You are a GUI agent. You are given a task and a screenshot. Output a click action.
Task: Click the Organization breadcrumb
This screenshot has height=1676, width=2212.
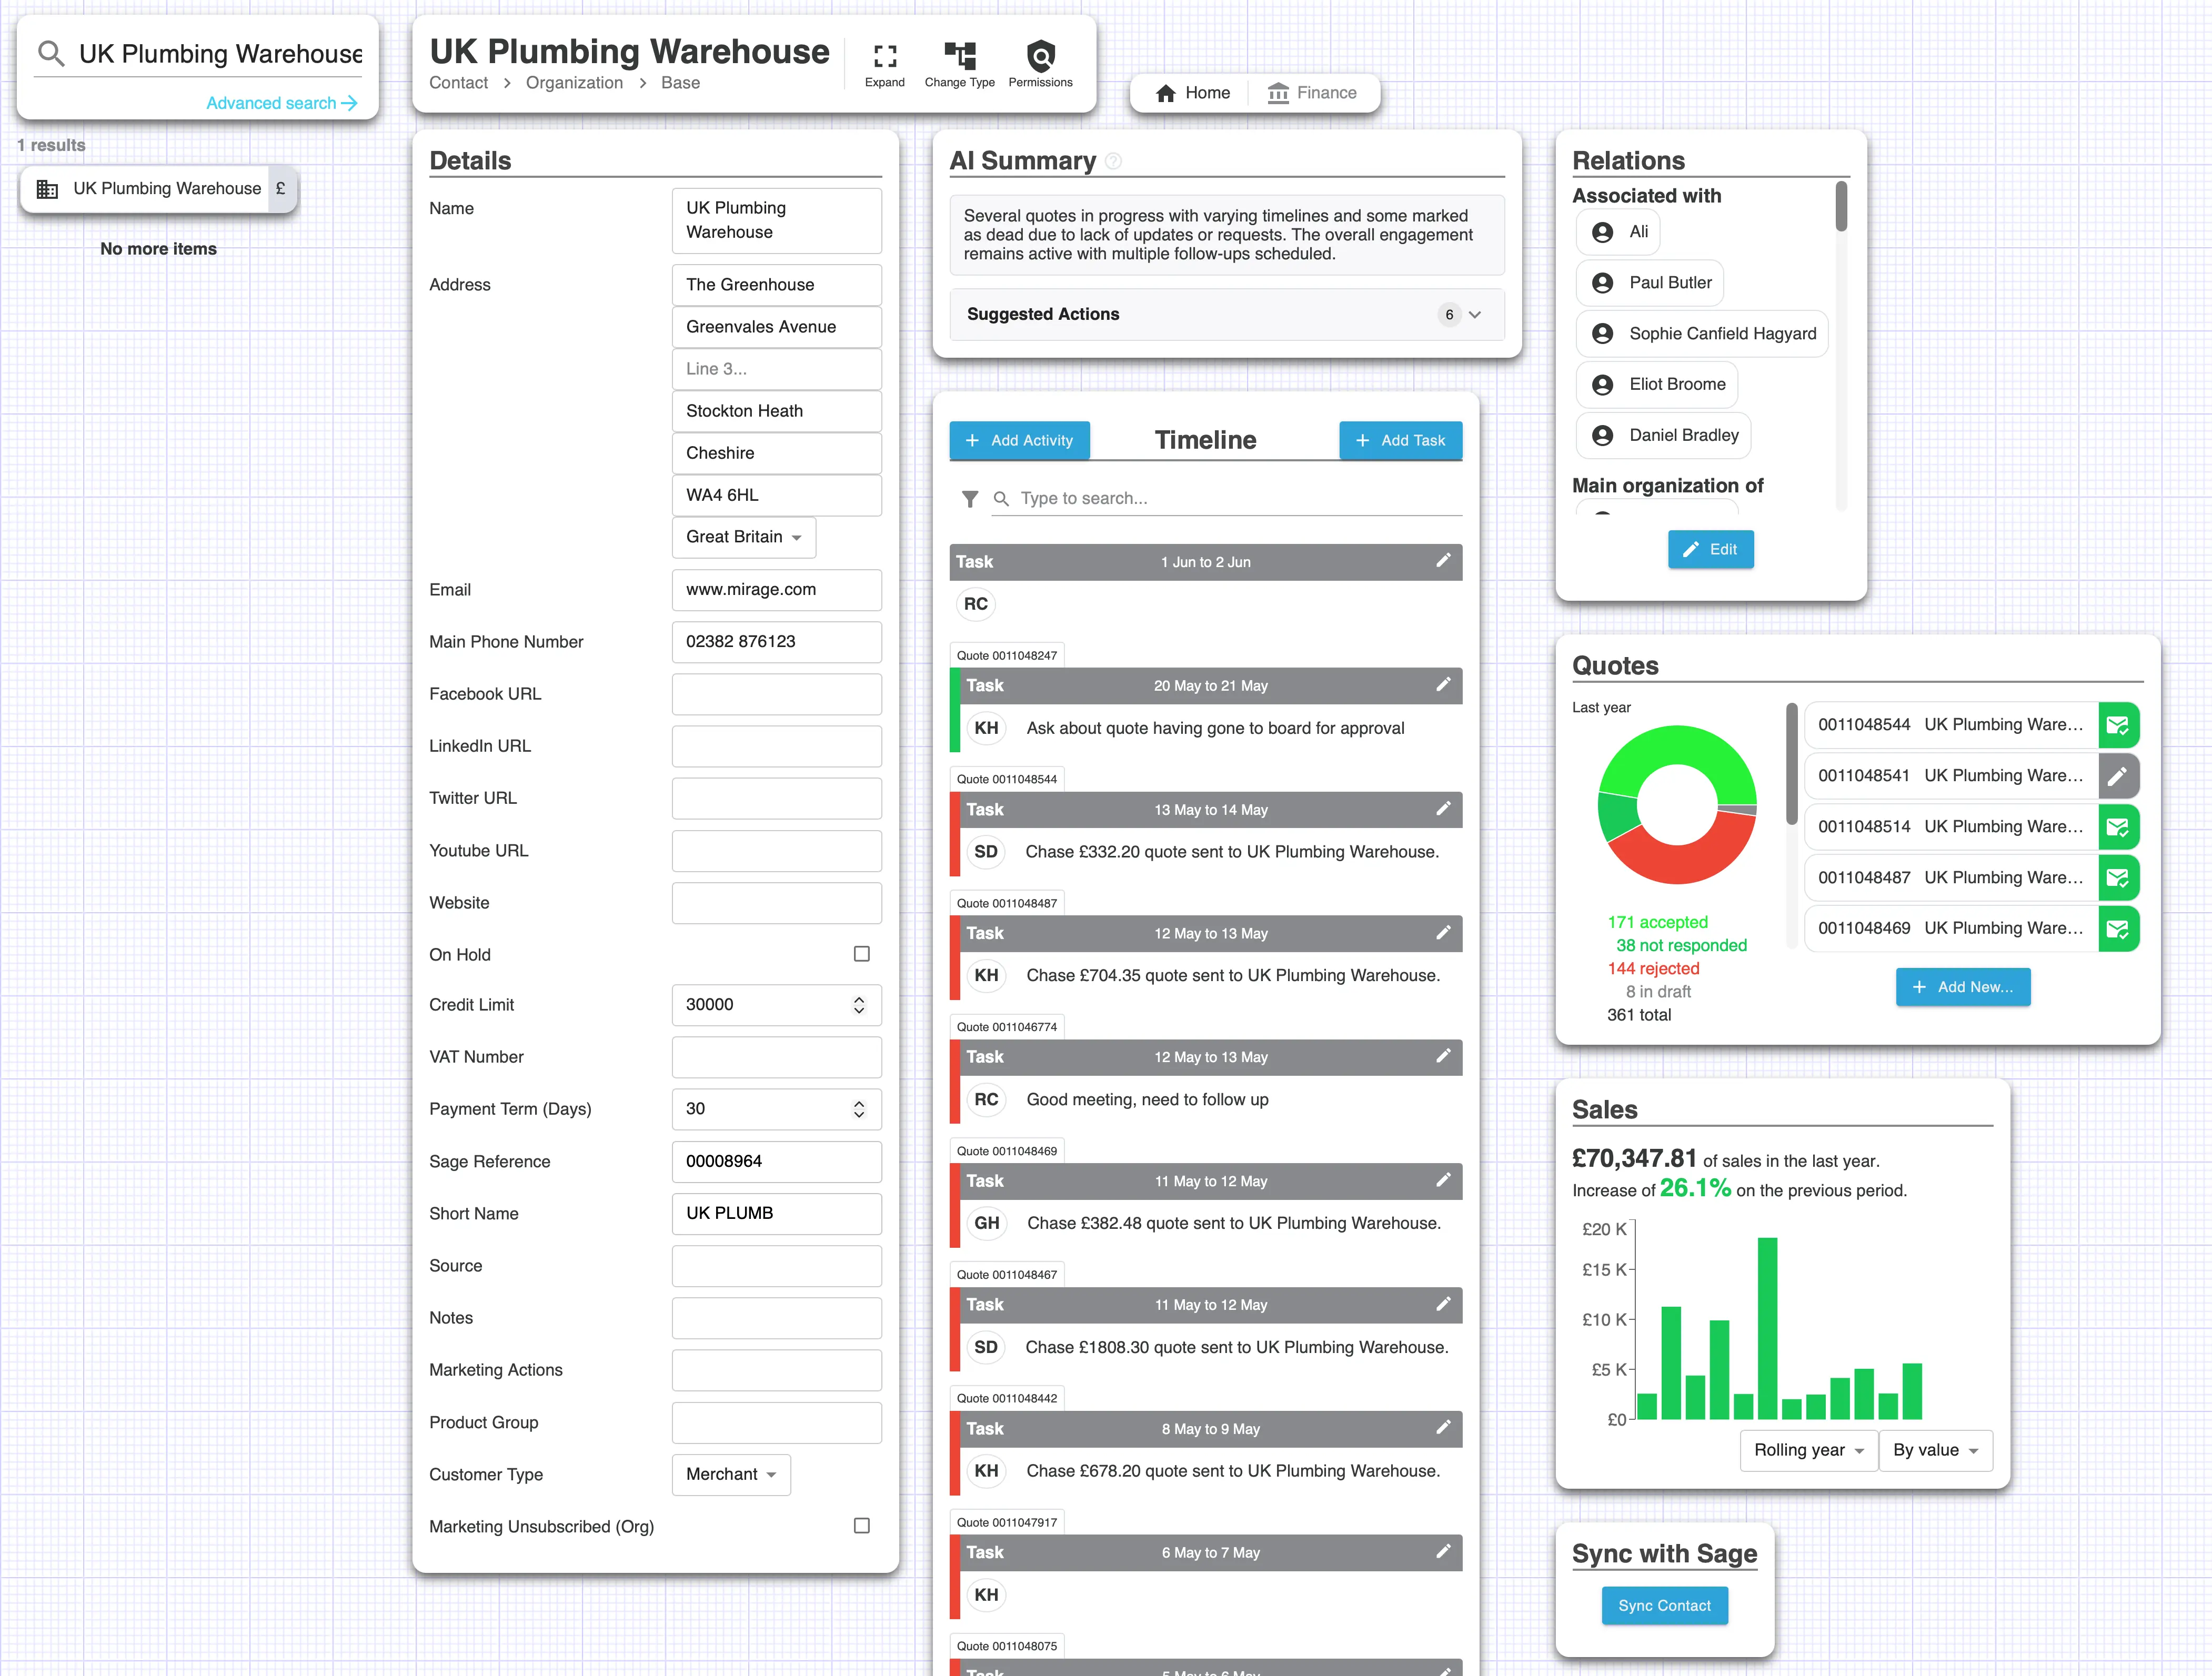pos(574,83)
